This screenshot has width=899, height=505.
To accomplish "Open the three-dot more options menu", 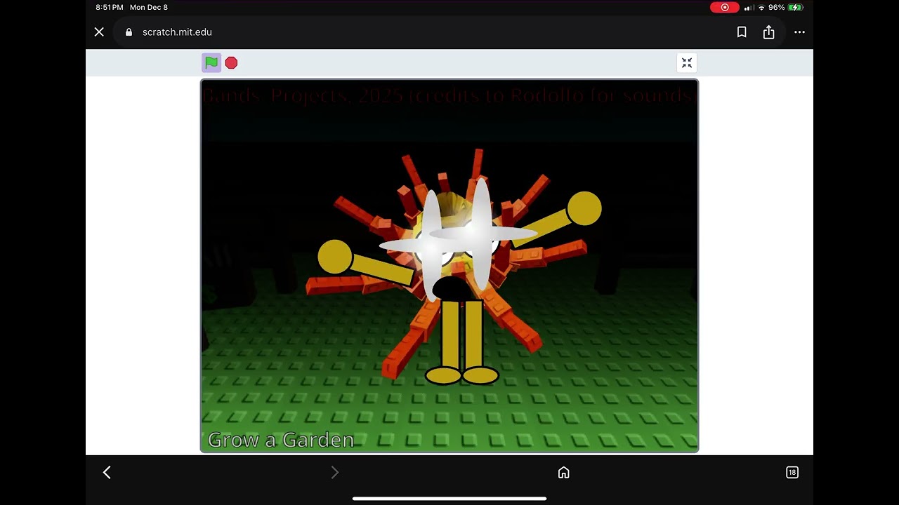I will (x=799, y=32).
